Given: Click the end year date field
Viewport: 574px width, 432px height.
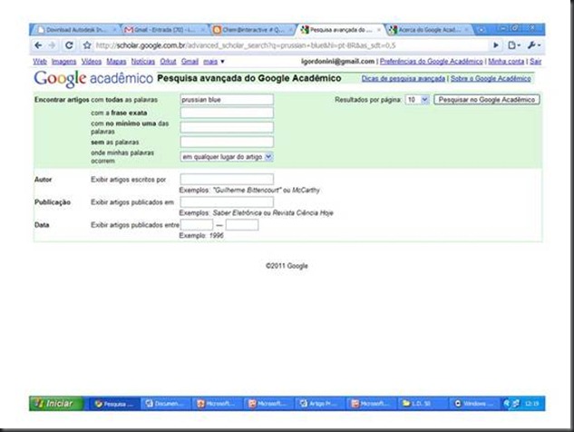Looking at the screenshot, I should (x=242, y=225).
